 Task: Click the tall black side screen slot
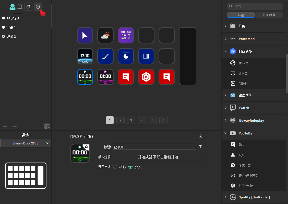187,56
